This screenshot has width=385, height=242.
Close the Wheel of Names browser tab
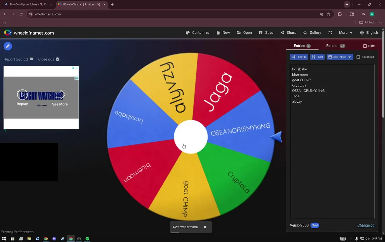point(104,4)
